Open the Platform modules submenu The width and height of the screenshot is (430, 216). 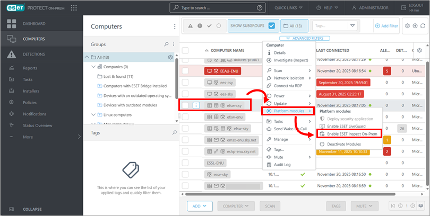coord(289,111)
